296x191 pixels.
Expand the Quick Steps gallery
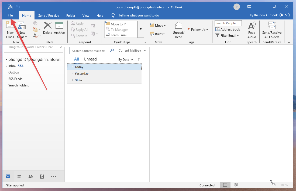tap(141, 29)
